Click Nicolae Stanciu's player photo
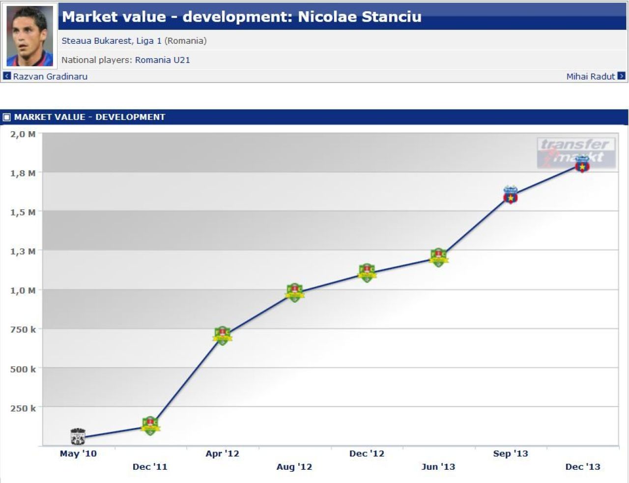The image size is (629, 483). 29,36
